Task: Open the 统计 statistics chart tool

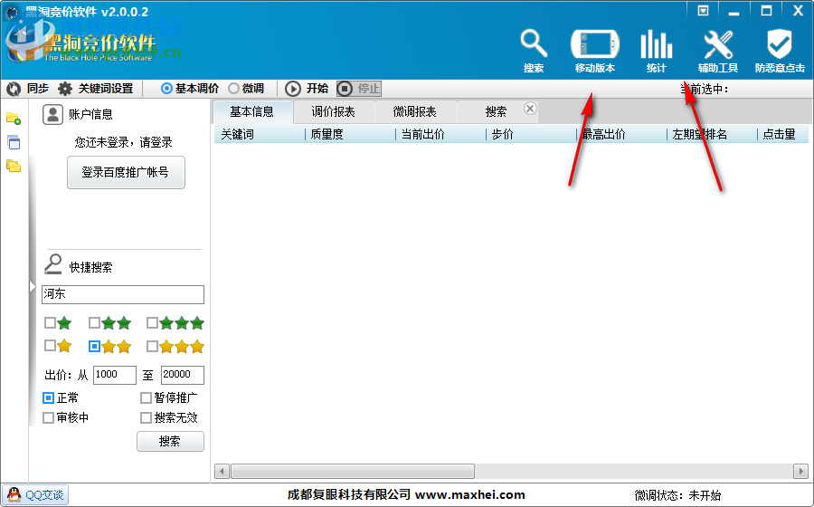Action: click(657, 51)
